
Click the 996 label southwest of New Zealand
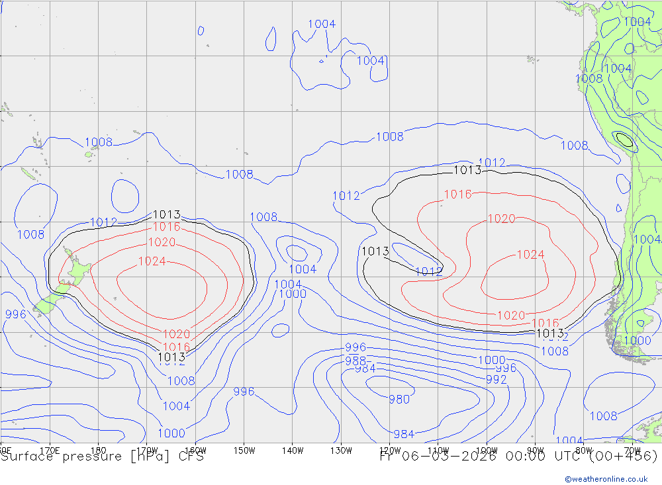click(16, 314)
